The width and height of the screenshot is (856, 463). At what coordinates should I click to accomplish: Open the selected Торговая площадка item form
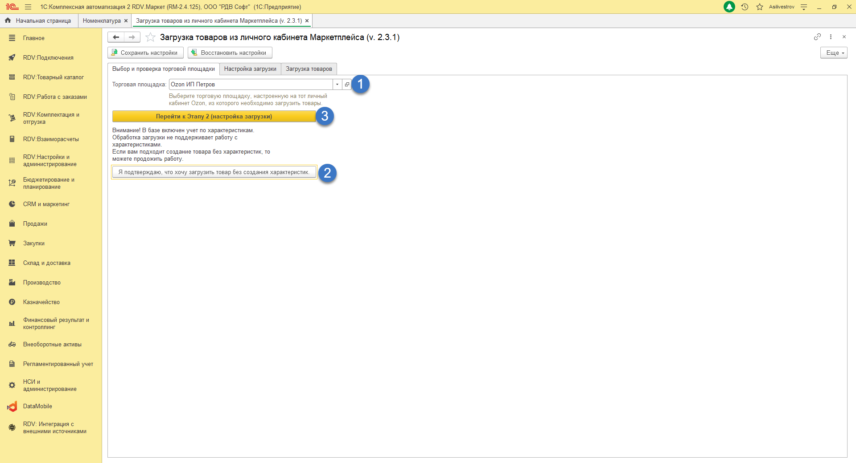(x=347, y=84)
